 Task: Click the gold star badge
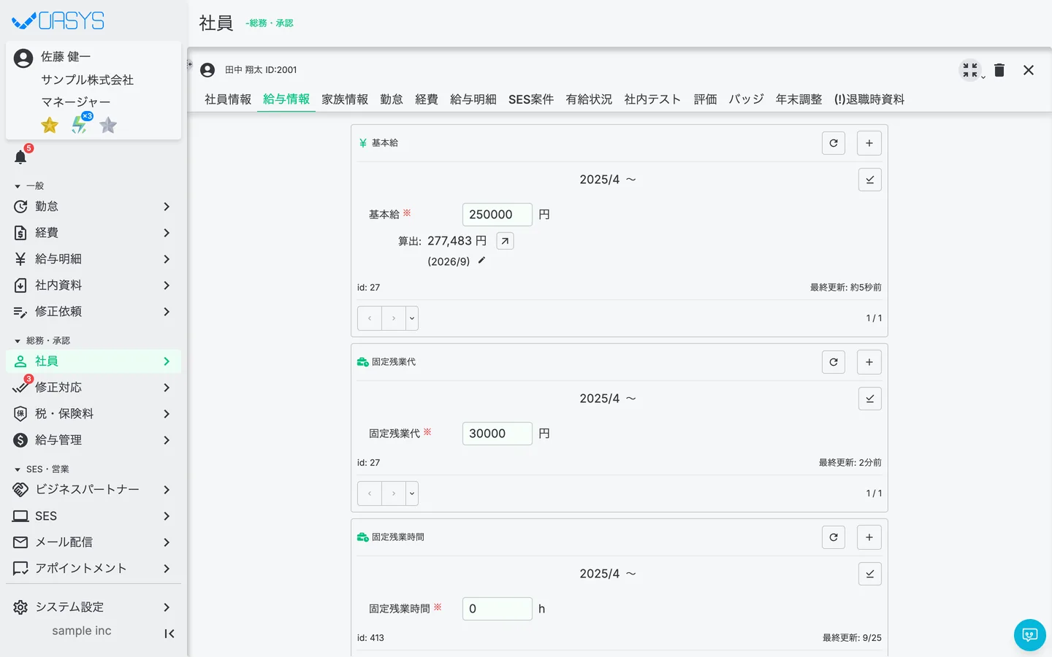(x=50, y=126)
